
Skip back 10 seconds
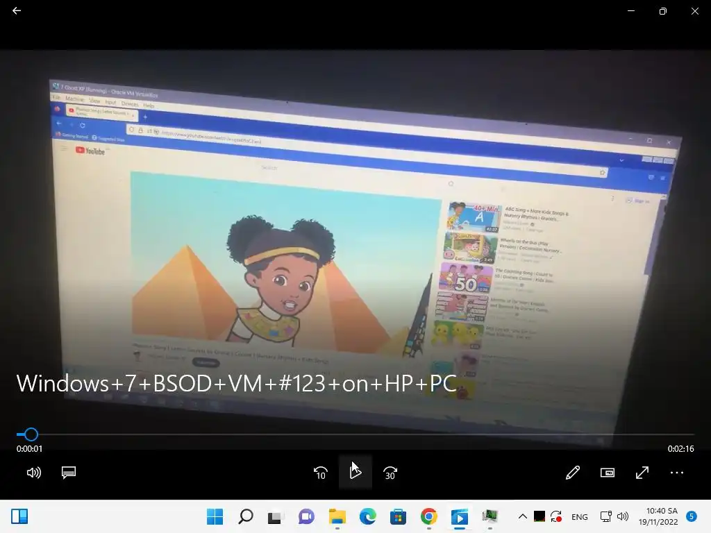[321, 473]
